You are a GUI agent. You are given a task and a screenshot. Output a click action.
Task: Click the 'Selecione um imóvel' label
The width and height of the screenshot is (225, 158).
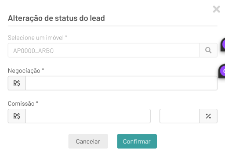point(36,38)
